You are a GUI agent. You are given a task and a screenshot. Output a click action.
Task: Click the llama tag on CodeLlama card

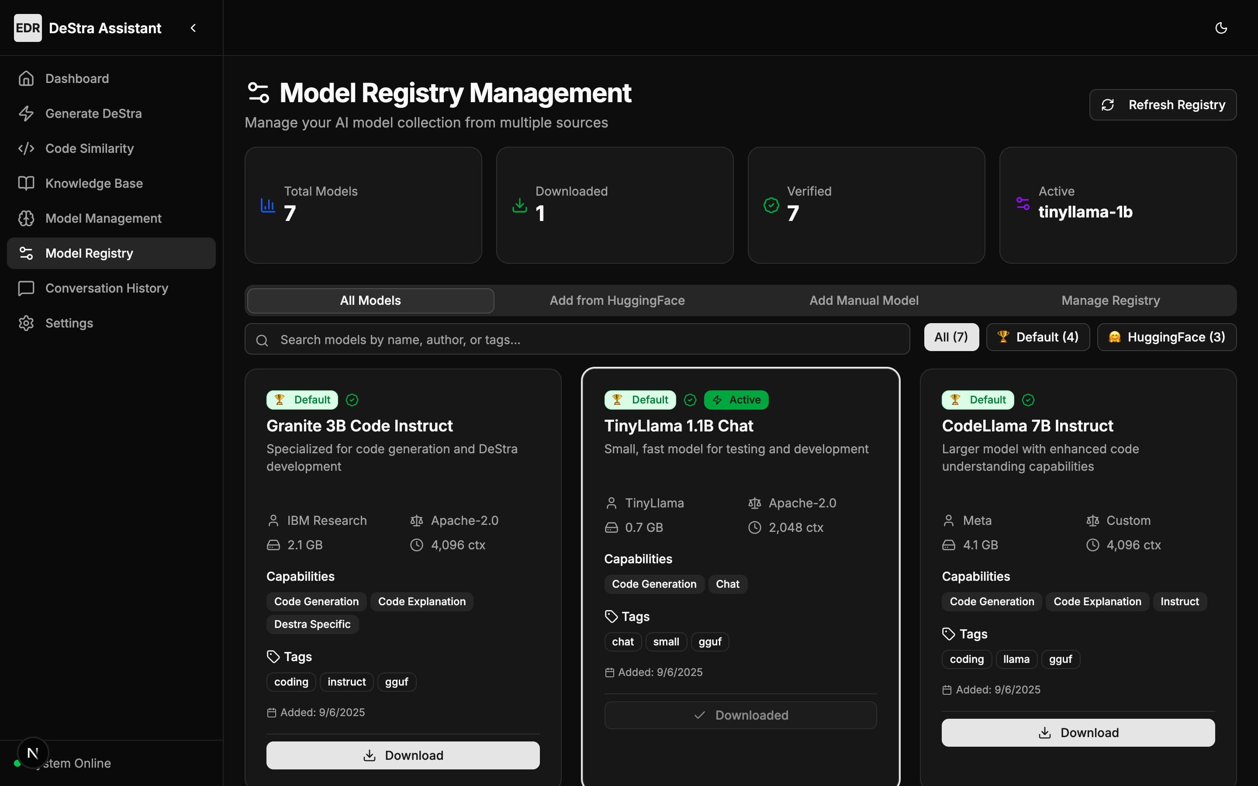tap(1016, 659)
